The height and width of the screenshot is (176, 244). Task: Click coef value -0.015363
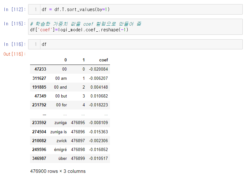[x=98, y=132]
